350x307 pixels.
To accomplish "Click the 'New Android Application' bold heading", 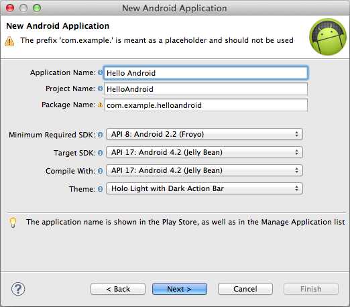I will click(58, 26).
